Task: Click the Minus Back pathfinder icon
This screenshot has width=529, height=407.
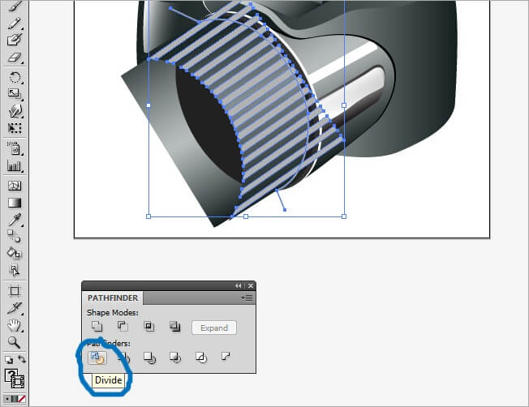Action: pos(225,357)
